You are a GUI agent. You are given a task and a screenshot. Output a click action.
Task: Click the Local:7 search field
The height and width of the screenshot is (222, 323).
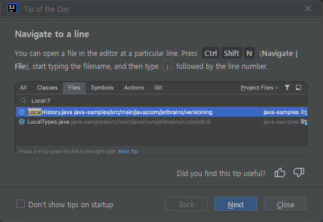coord(161,101)
